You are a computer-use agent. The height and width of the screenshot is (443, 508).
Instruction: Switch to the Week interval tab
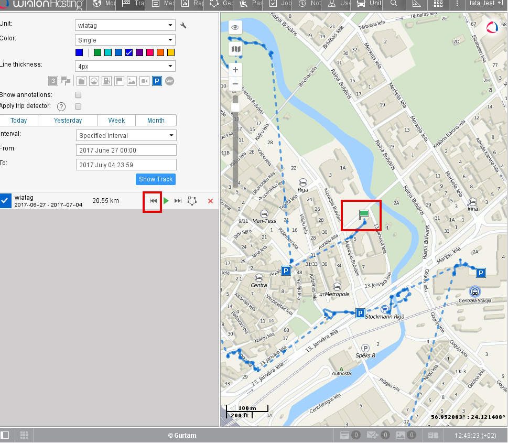[116, 121]
